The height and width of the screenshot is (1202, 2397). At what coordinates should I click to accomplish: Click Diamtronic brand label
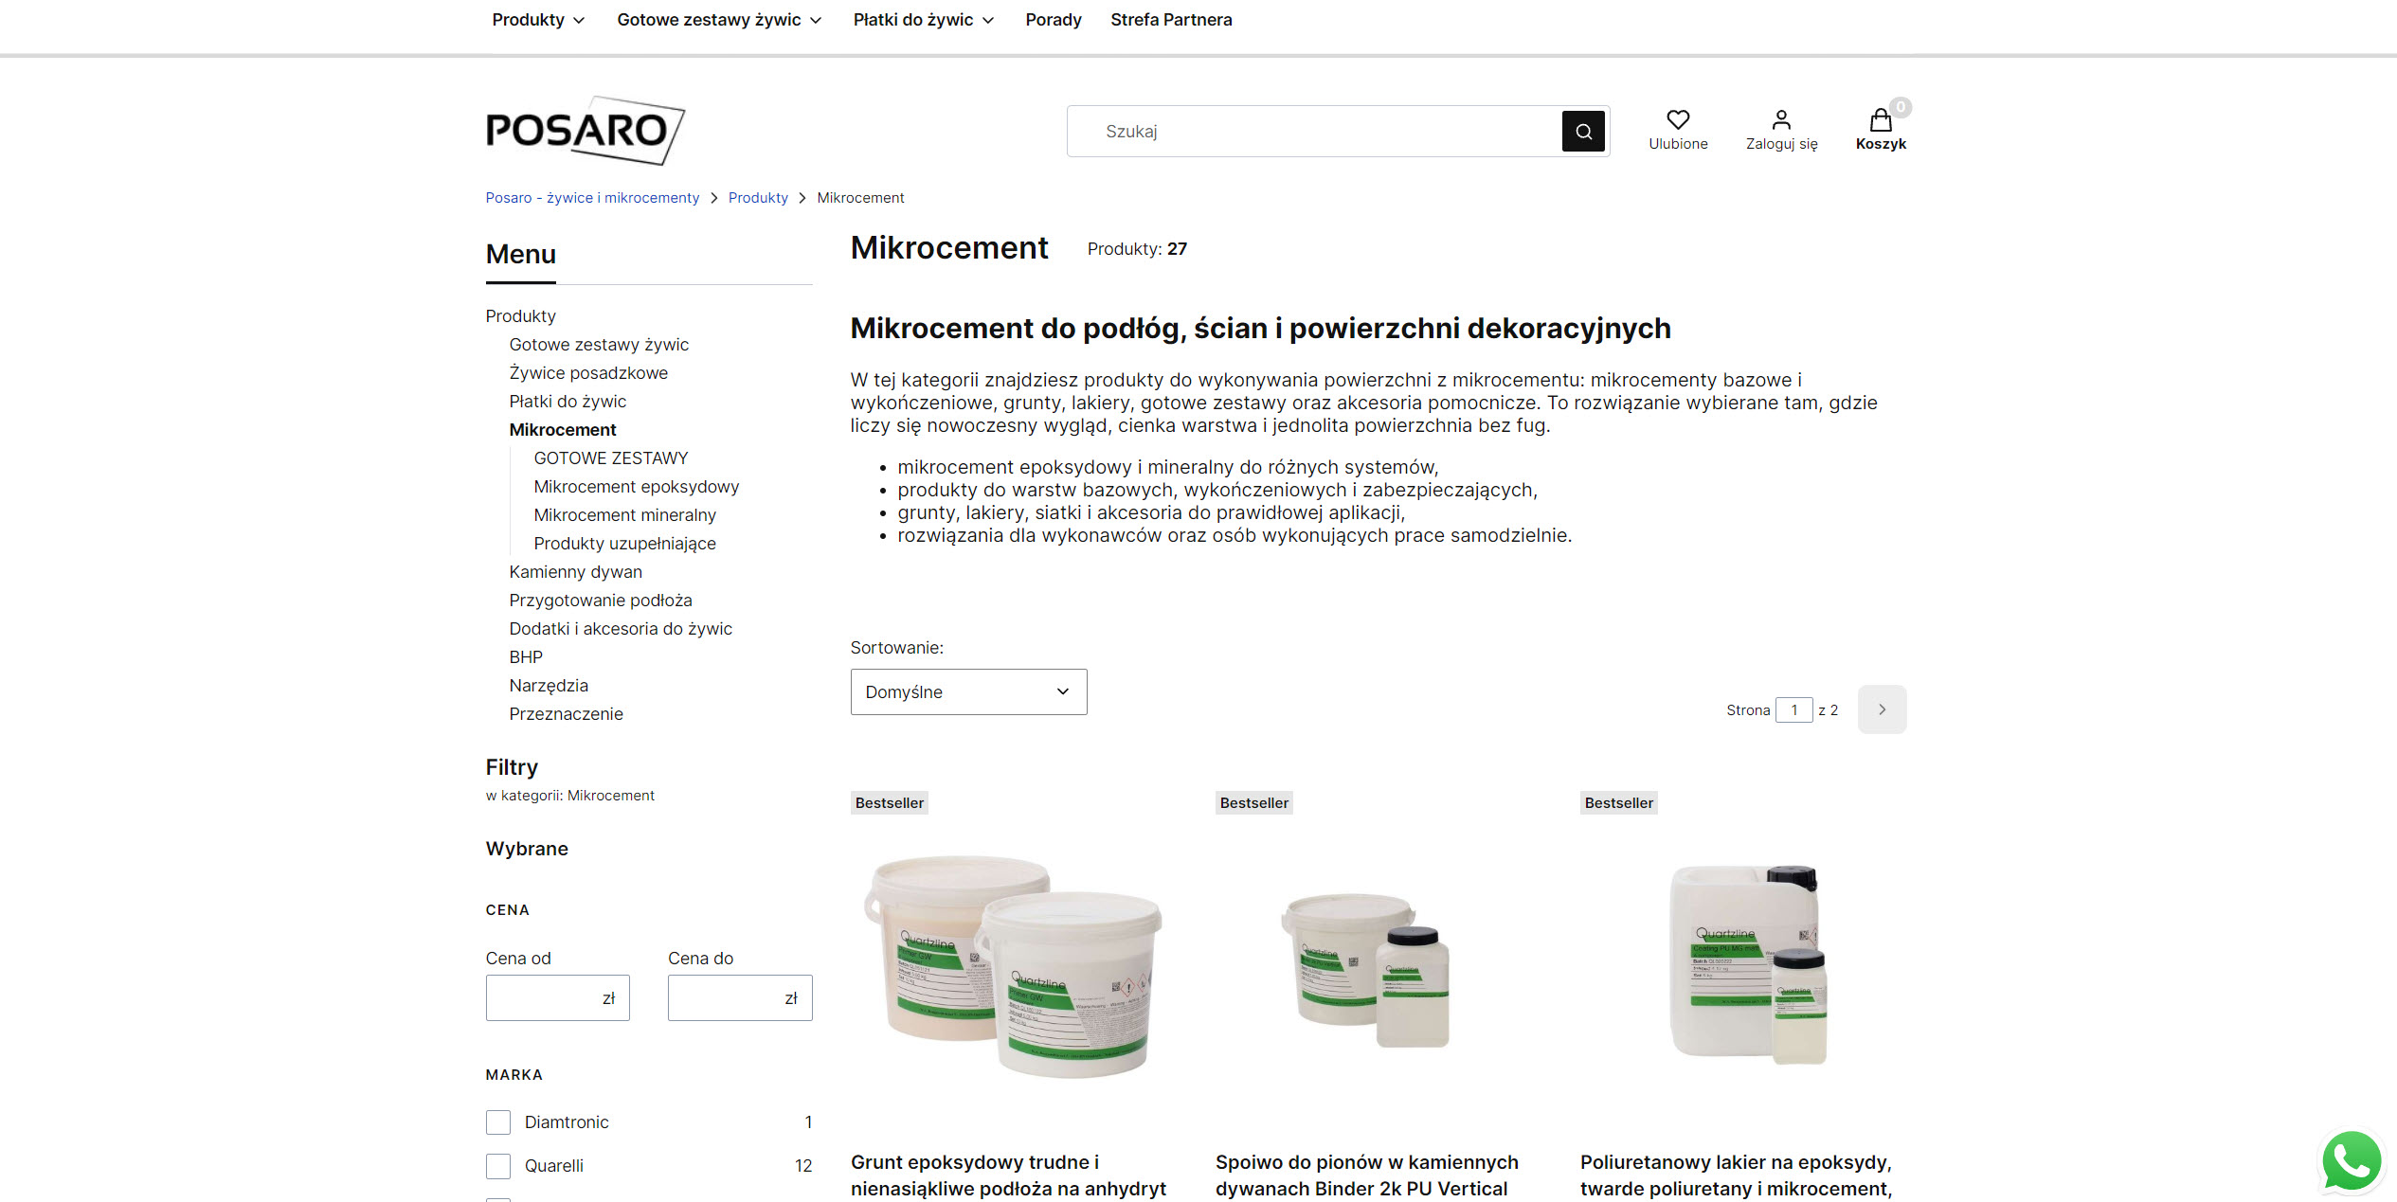click(567, 1122)
